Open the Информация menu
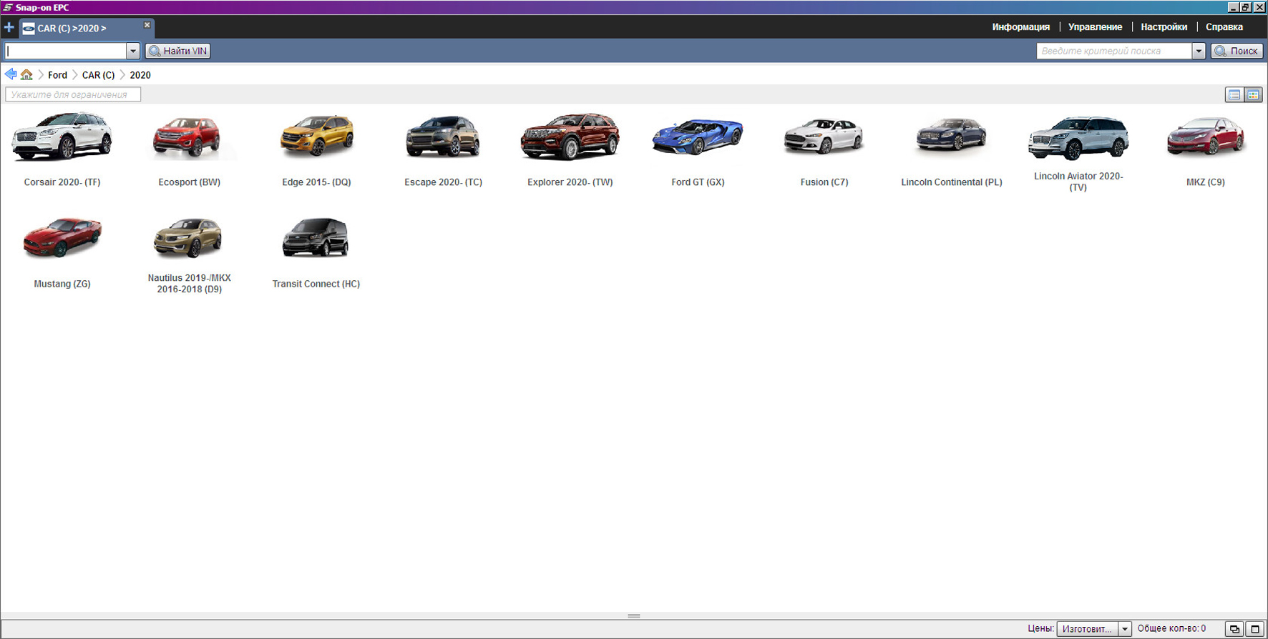Image resolution: width=1268 pixels, height=639 pixels. [x=1020, y=27]
